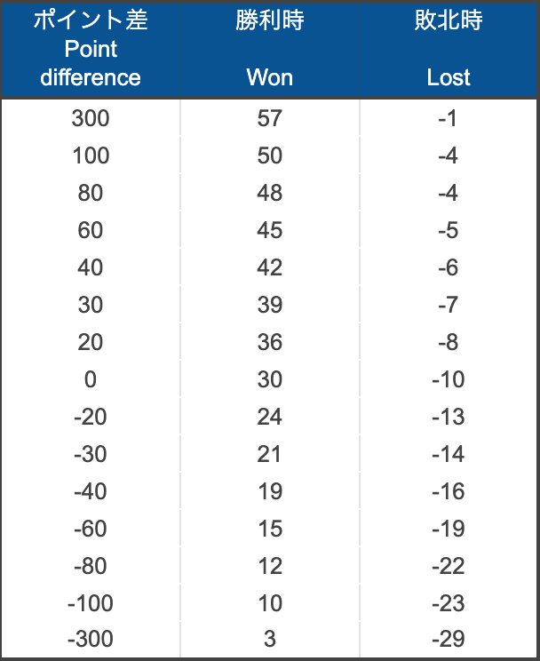
Task: Select the Lost value -10
Action: coord(448,380)
